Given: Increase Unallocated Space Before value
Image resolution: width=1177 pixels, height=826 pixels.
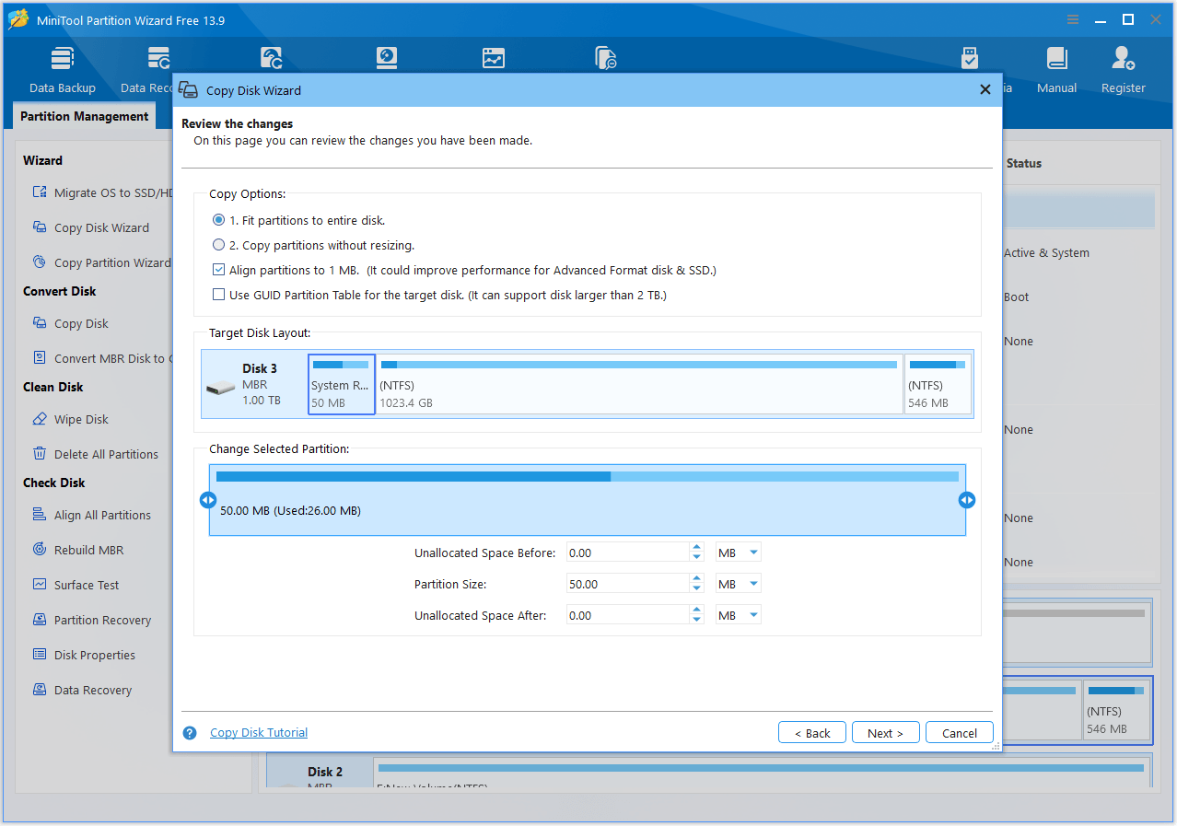Looking at the screenshot, I should click(x=697, y=548).
